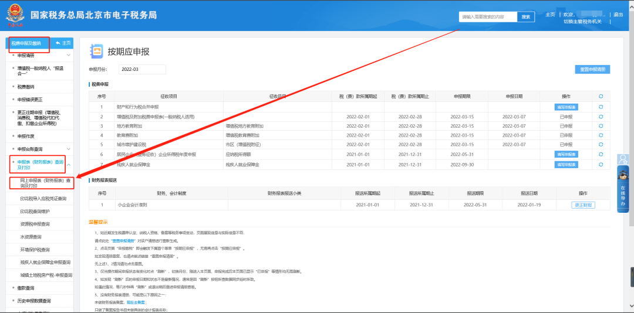Select 印花税导入应税凭证查询 submenu item
This screenshot has height=313, width=634.
pyautogui.click(x=43, y=199)
